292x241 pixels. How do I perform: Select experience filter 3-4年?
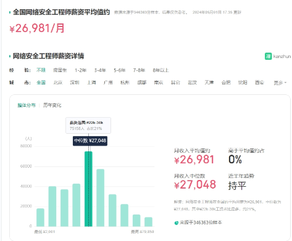100,70
